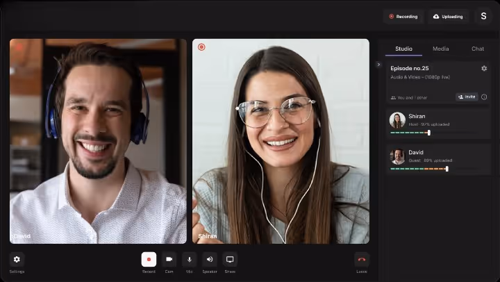This screenshot has width=500, height=282.
Task: Switch to the Studio tab
Action: (403, 49)
